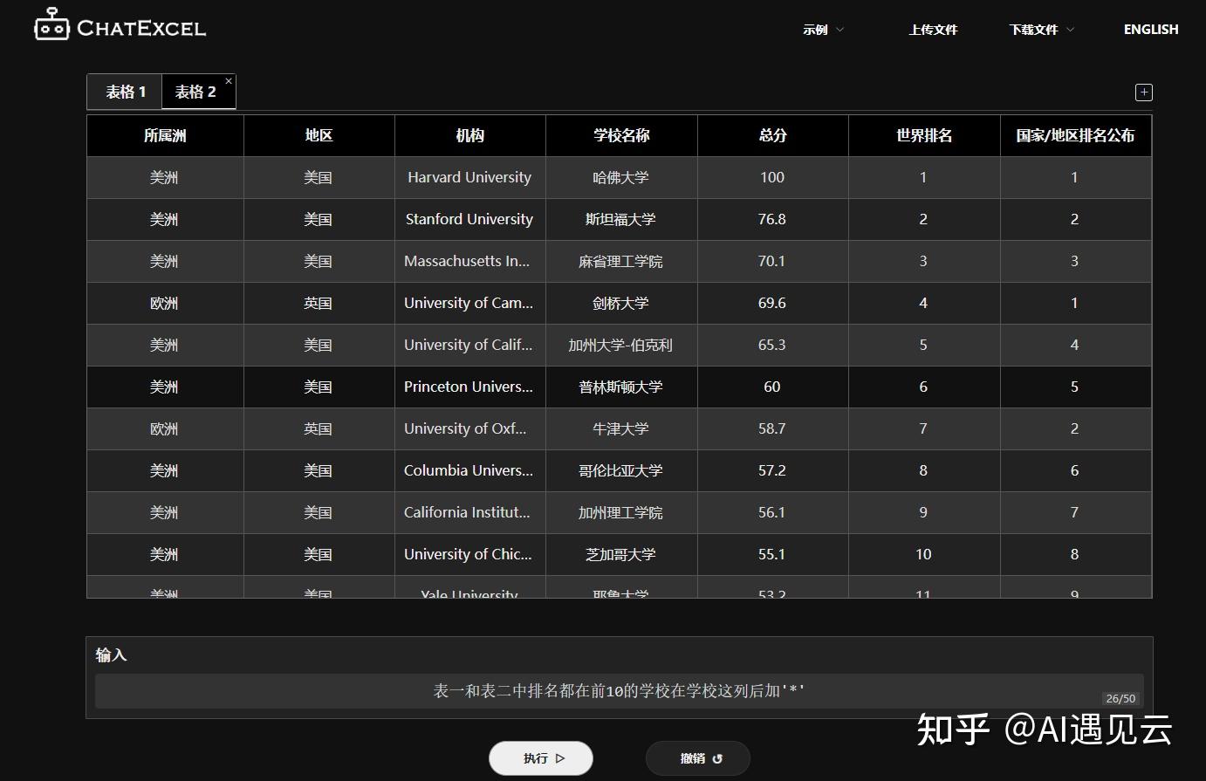Close the 表格 2 tab with its × icon
1206x781 pixels.
[228, 80]
